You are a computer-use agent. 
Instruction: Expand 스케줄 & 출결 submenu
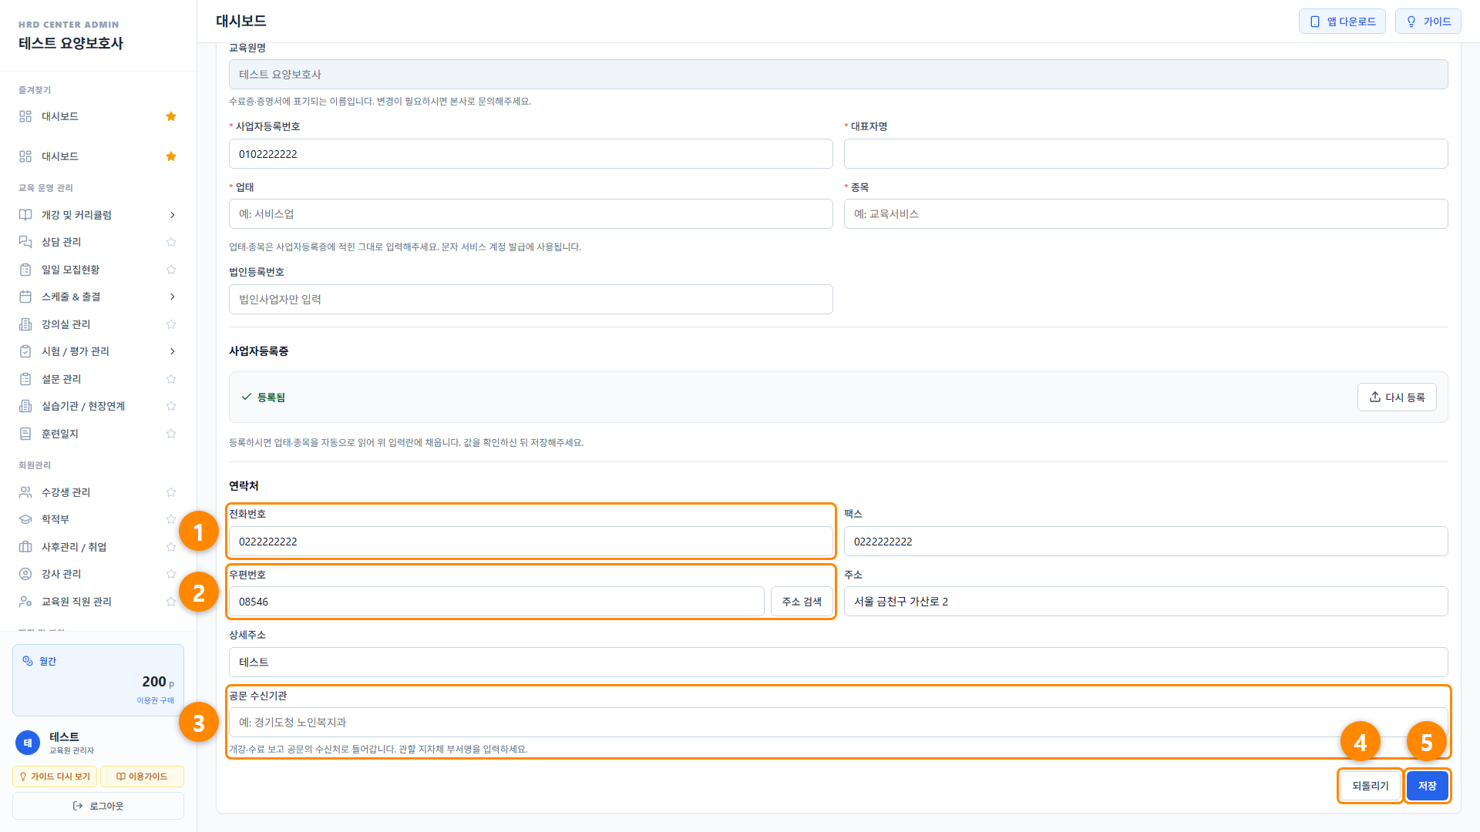(172, 297)
